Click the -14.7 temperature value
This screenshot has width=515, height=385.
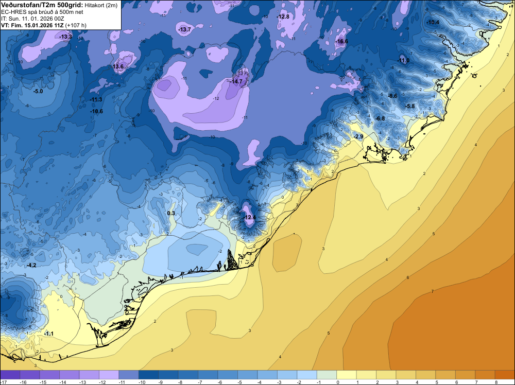pyautogui.click(x=236, y=81)
